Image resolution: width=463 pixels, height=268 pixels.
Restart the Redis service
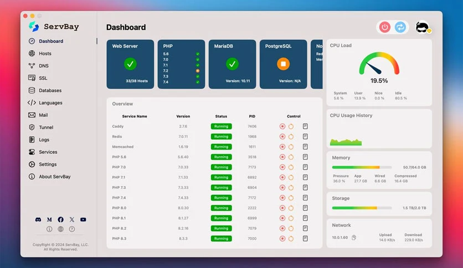tap(291, 137)
